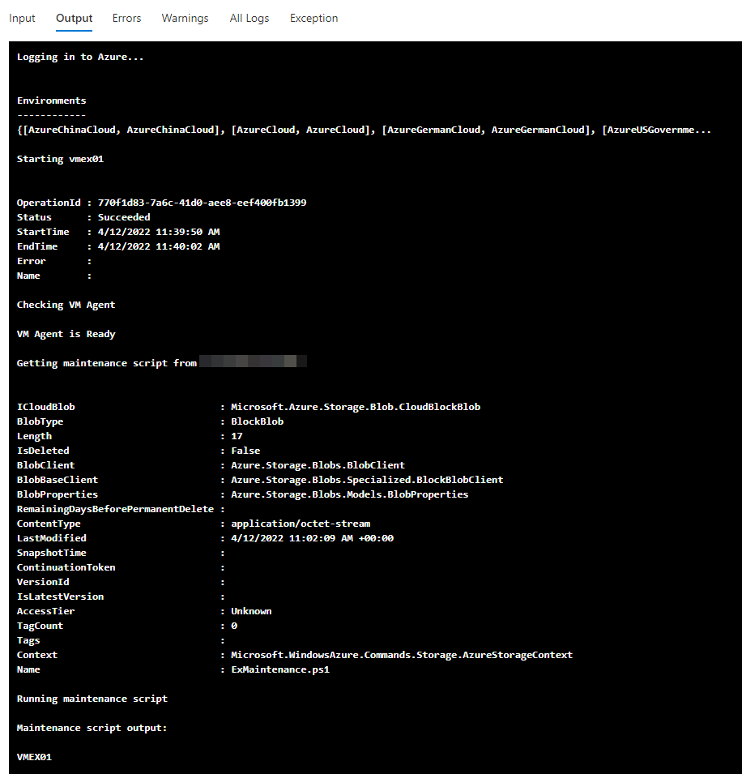742x774 pixels.
Task: Click the BlobBaseClient BlockBlobClient value
Action: 367,480
